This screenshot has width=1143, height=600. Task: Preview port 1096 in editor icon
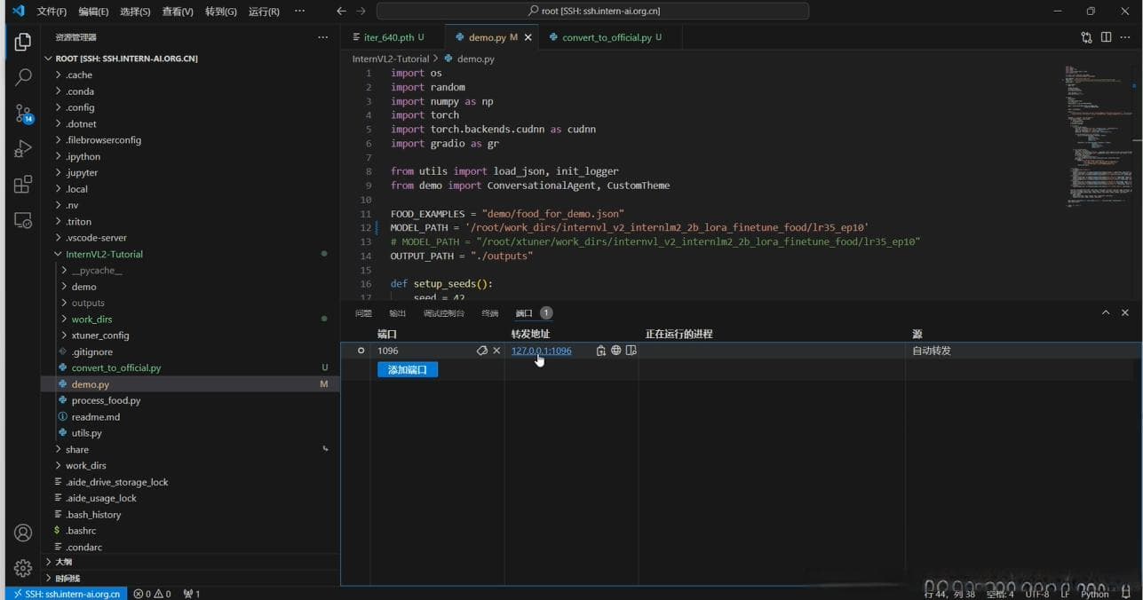pyautogui.click(x=631, y=351)
